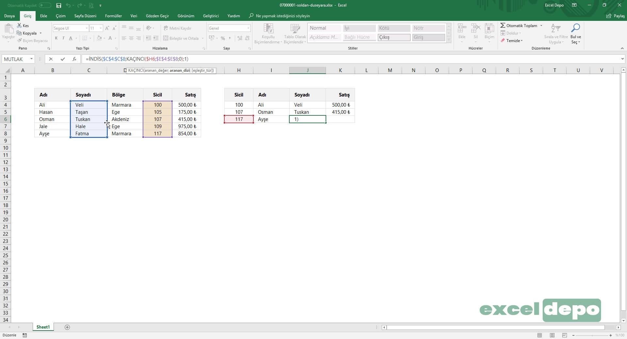The image size is (627, 339).
Task: Click the Birleştir ve Ortala merge icon
Action: [x=166, y=38]
